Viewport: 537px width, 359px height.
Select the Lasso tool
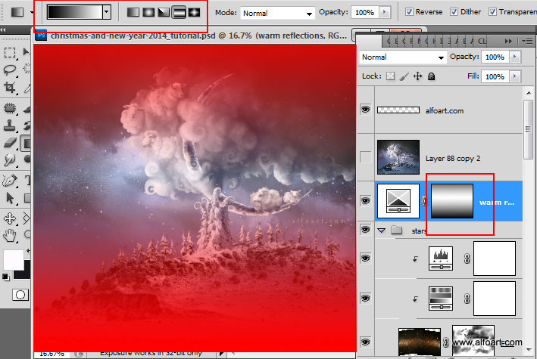(10, 70)
